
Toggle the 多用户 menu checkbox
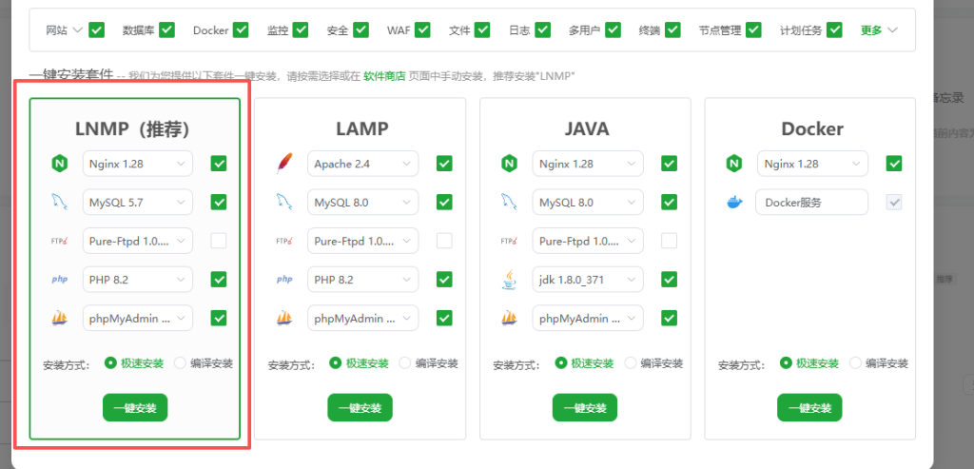click(x=614, y=29)
